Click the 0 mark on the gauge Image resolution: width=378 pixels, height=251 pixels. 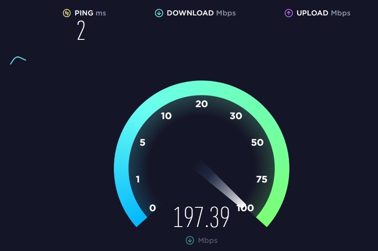point(152,208)
